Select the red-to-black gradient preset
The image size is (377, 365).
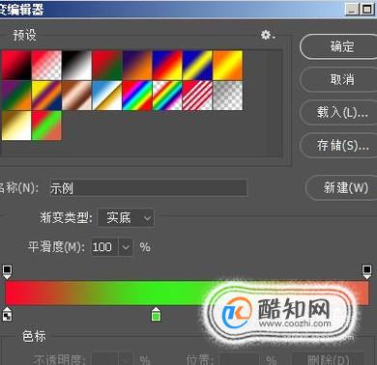click(x=16, y=66)
